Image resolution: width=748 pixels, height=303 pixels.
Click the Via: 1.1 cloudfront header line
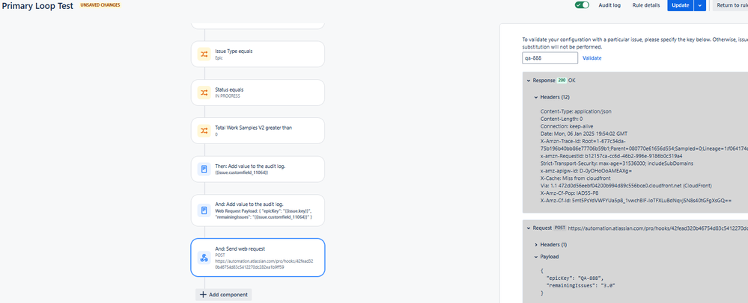tap(625, 186)
